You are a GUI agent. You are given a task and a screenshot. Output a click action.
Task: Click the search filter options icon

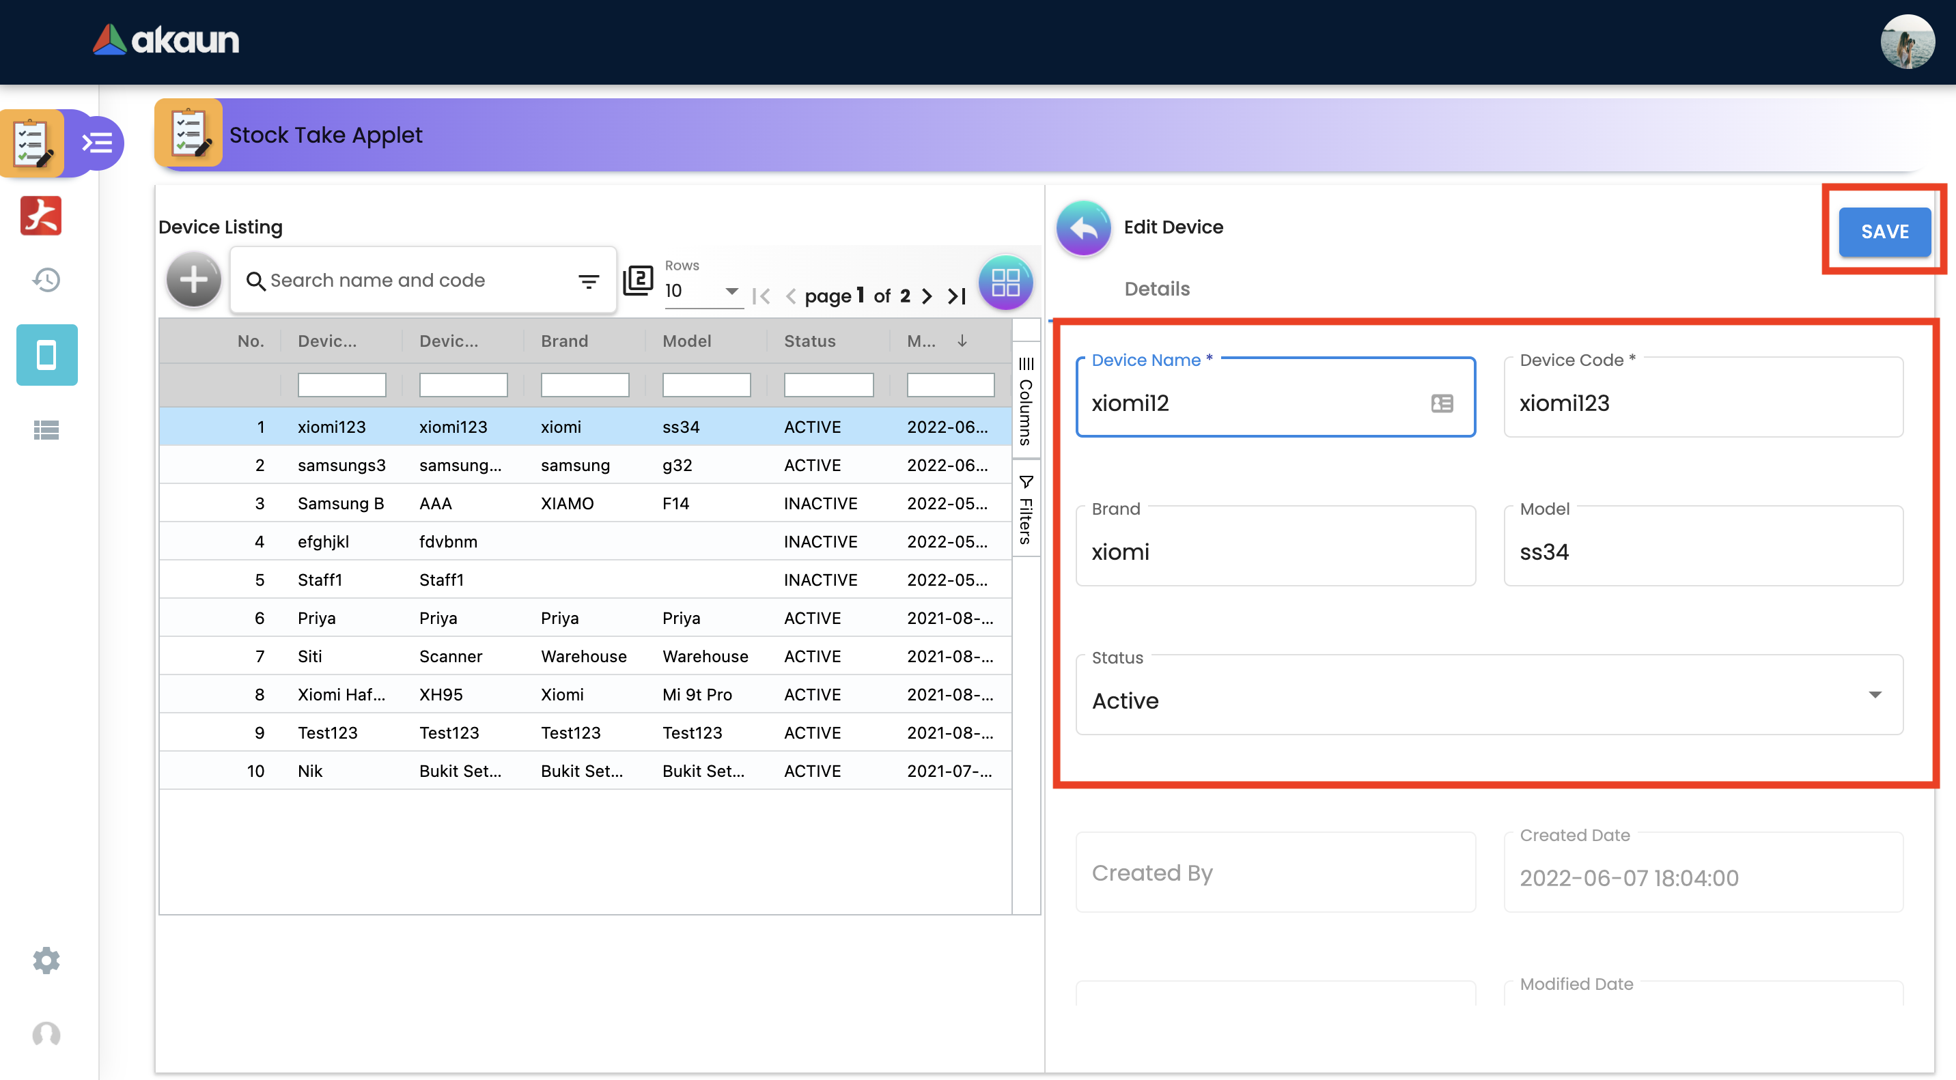589,281
